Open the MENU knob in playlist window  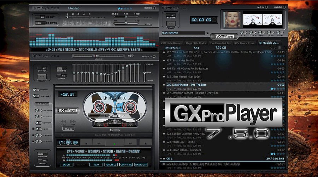click(266, 7)
